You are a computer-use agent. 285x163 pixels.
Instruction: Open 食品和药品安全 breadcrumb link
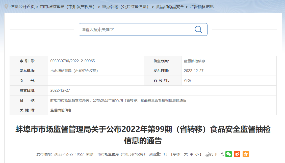coord(170,7)
